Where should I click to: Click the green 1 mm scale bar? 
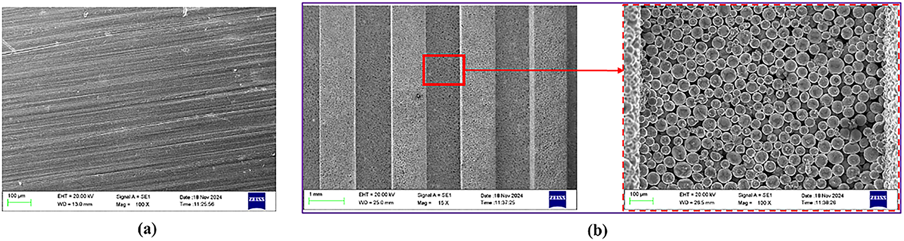pos(326,201)
